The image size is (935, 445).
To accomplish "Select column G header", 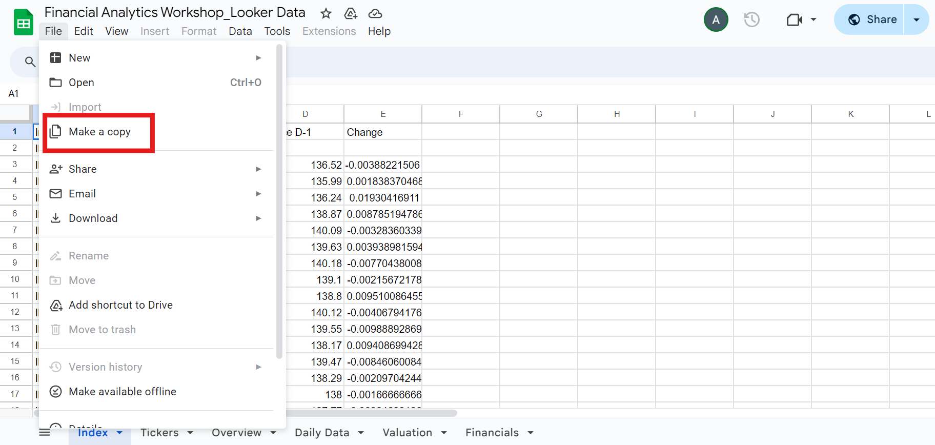I will pyautogui.click(x=539, y=114).
